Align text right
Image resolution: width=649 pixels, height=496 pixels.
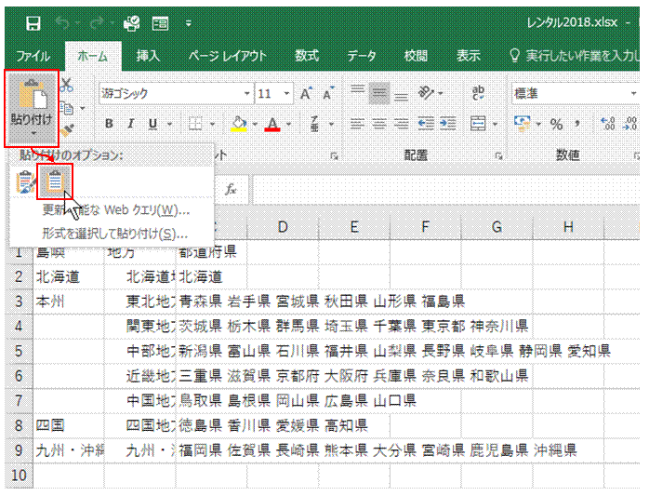401,124
